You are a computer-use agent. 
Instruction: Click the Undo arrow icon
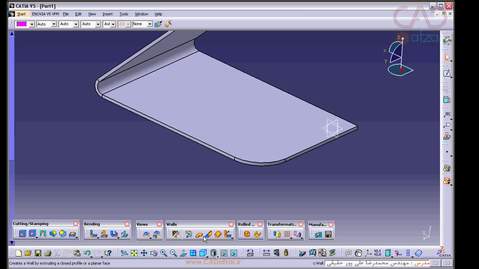click(87, 253)
